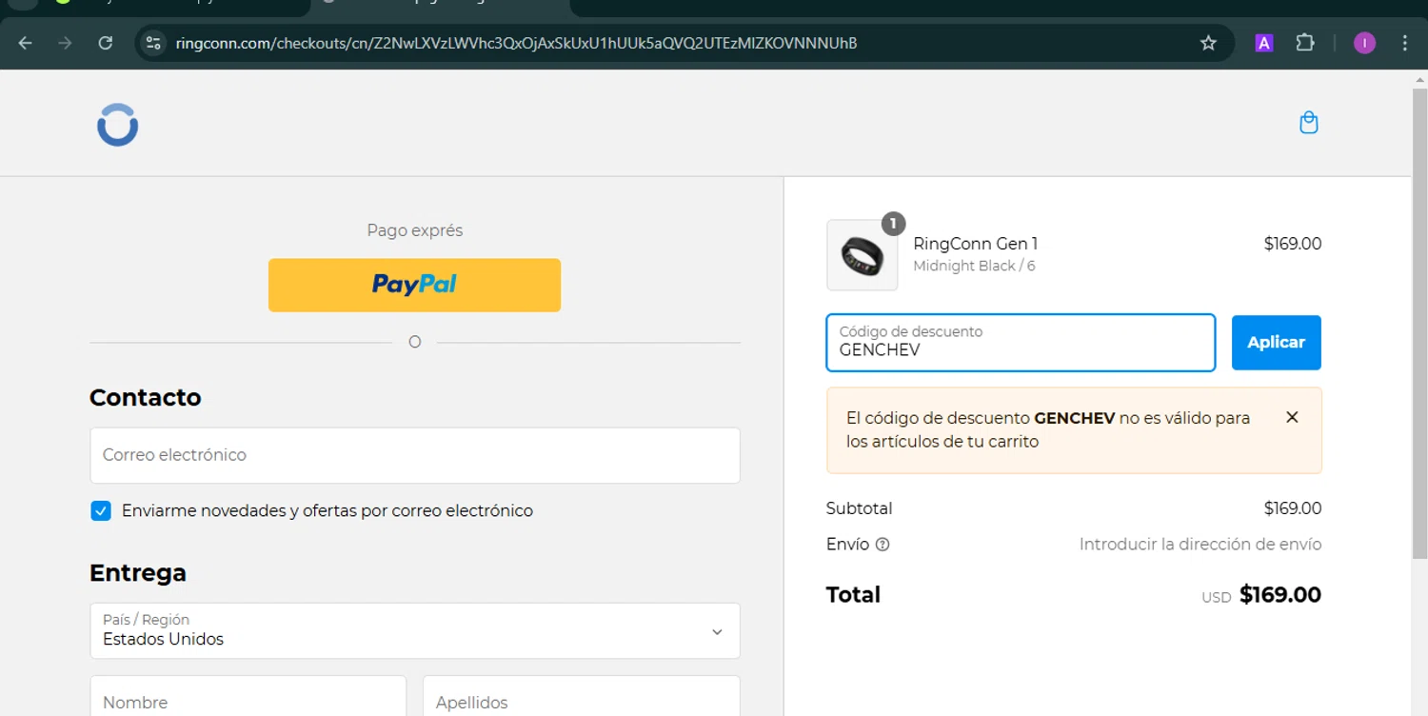Open Chrome three-dot menu
Viewport: 1428px width, 716px height.
click(1405, 43)
